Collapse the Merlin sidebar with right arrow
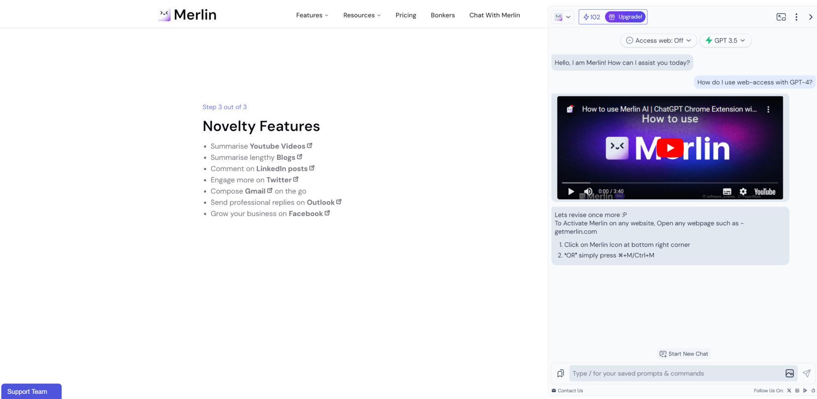 click(x=810, y=17)
